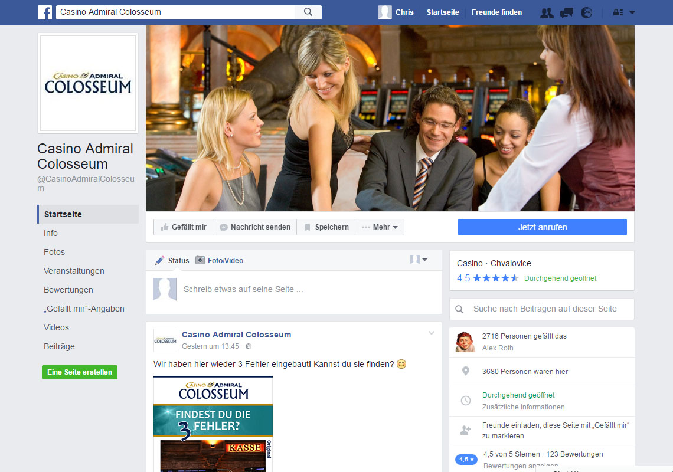Click post public audience globe icon
The image size is (673, 472).
(249, 346)
